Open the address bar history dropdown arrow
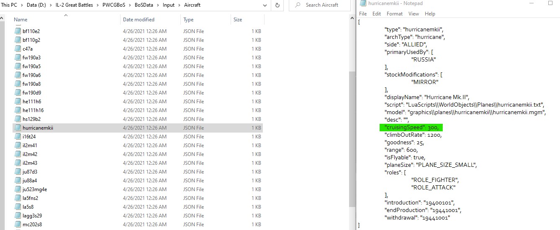This screenshot has width=560, height=230. [265, 5]
